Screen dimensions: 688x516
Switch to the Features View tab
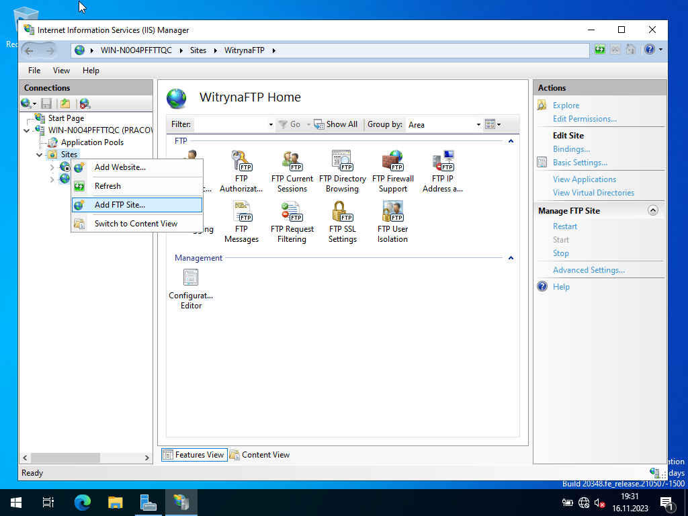point(194,455)
